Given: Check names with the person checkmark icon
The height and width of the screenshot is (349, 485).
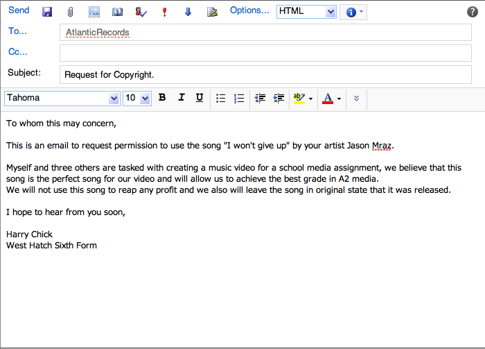Looking at the screenshot, I should (x=141, y=12).
